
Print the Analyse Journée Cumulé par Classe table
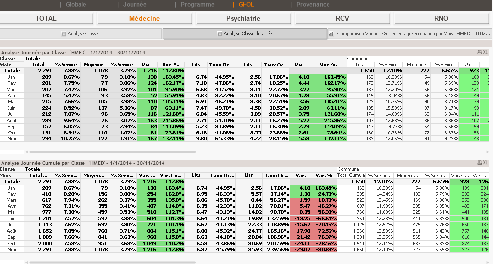click(x=479, y=163)
